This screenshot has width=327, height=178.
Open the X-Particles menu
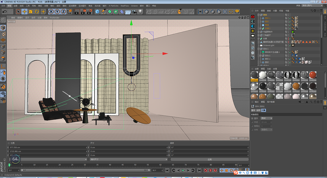(x=113, y=6)
